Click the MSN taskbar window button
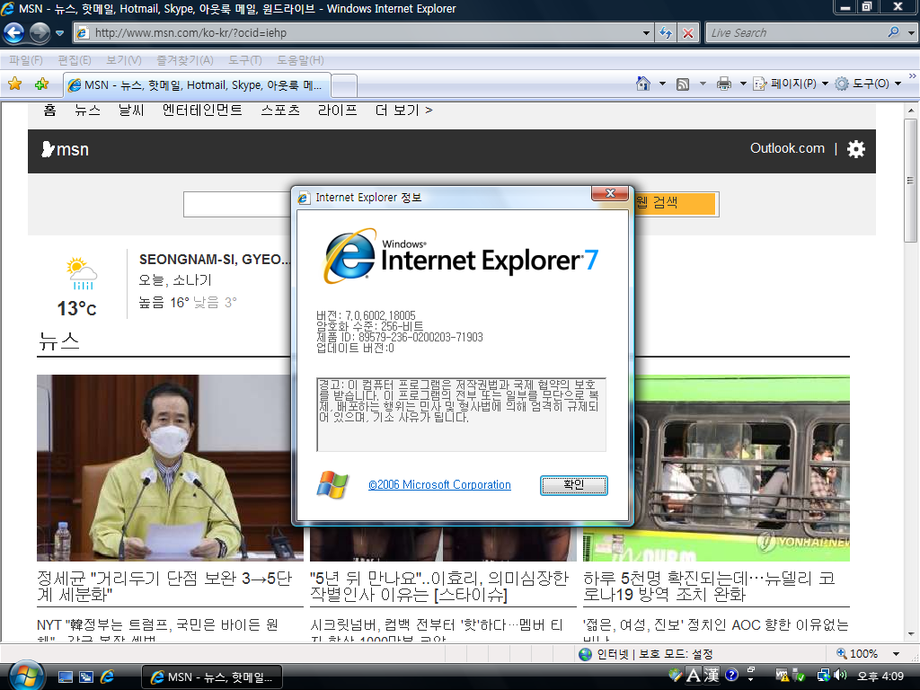This screenshot has width=920, height=690. (212, 677)
